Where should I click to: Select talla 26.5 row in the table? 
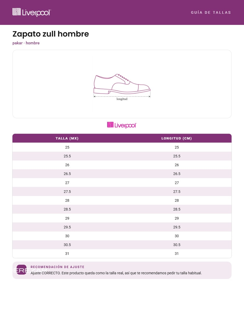[x=122, y=174]
